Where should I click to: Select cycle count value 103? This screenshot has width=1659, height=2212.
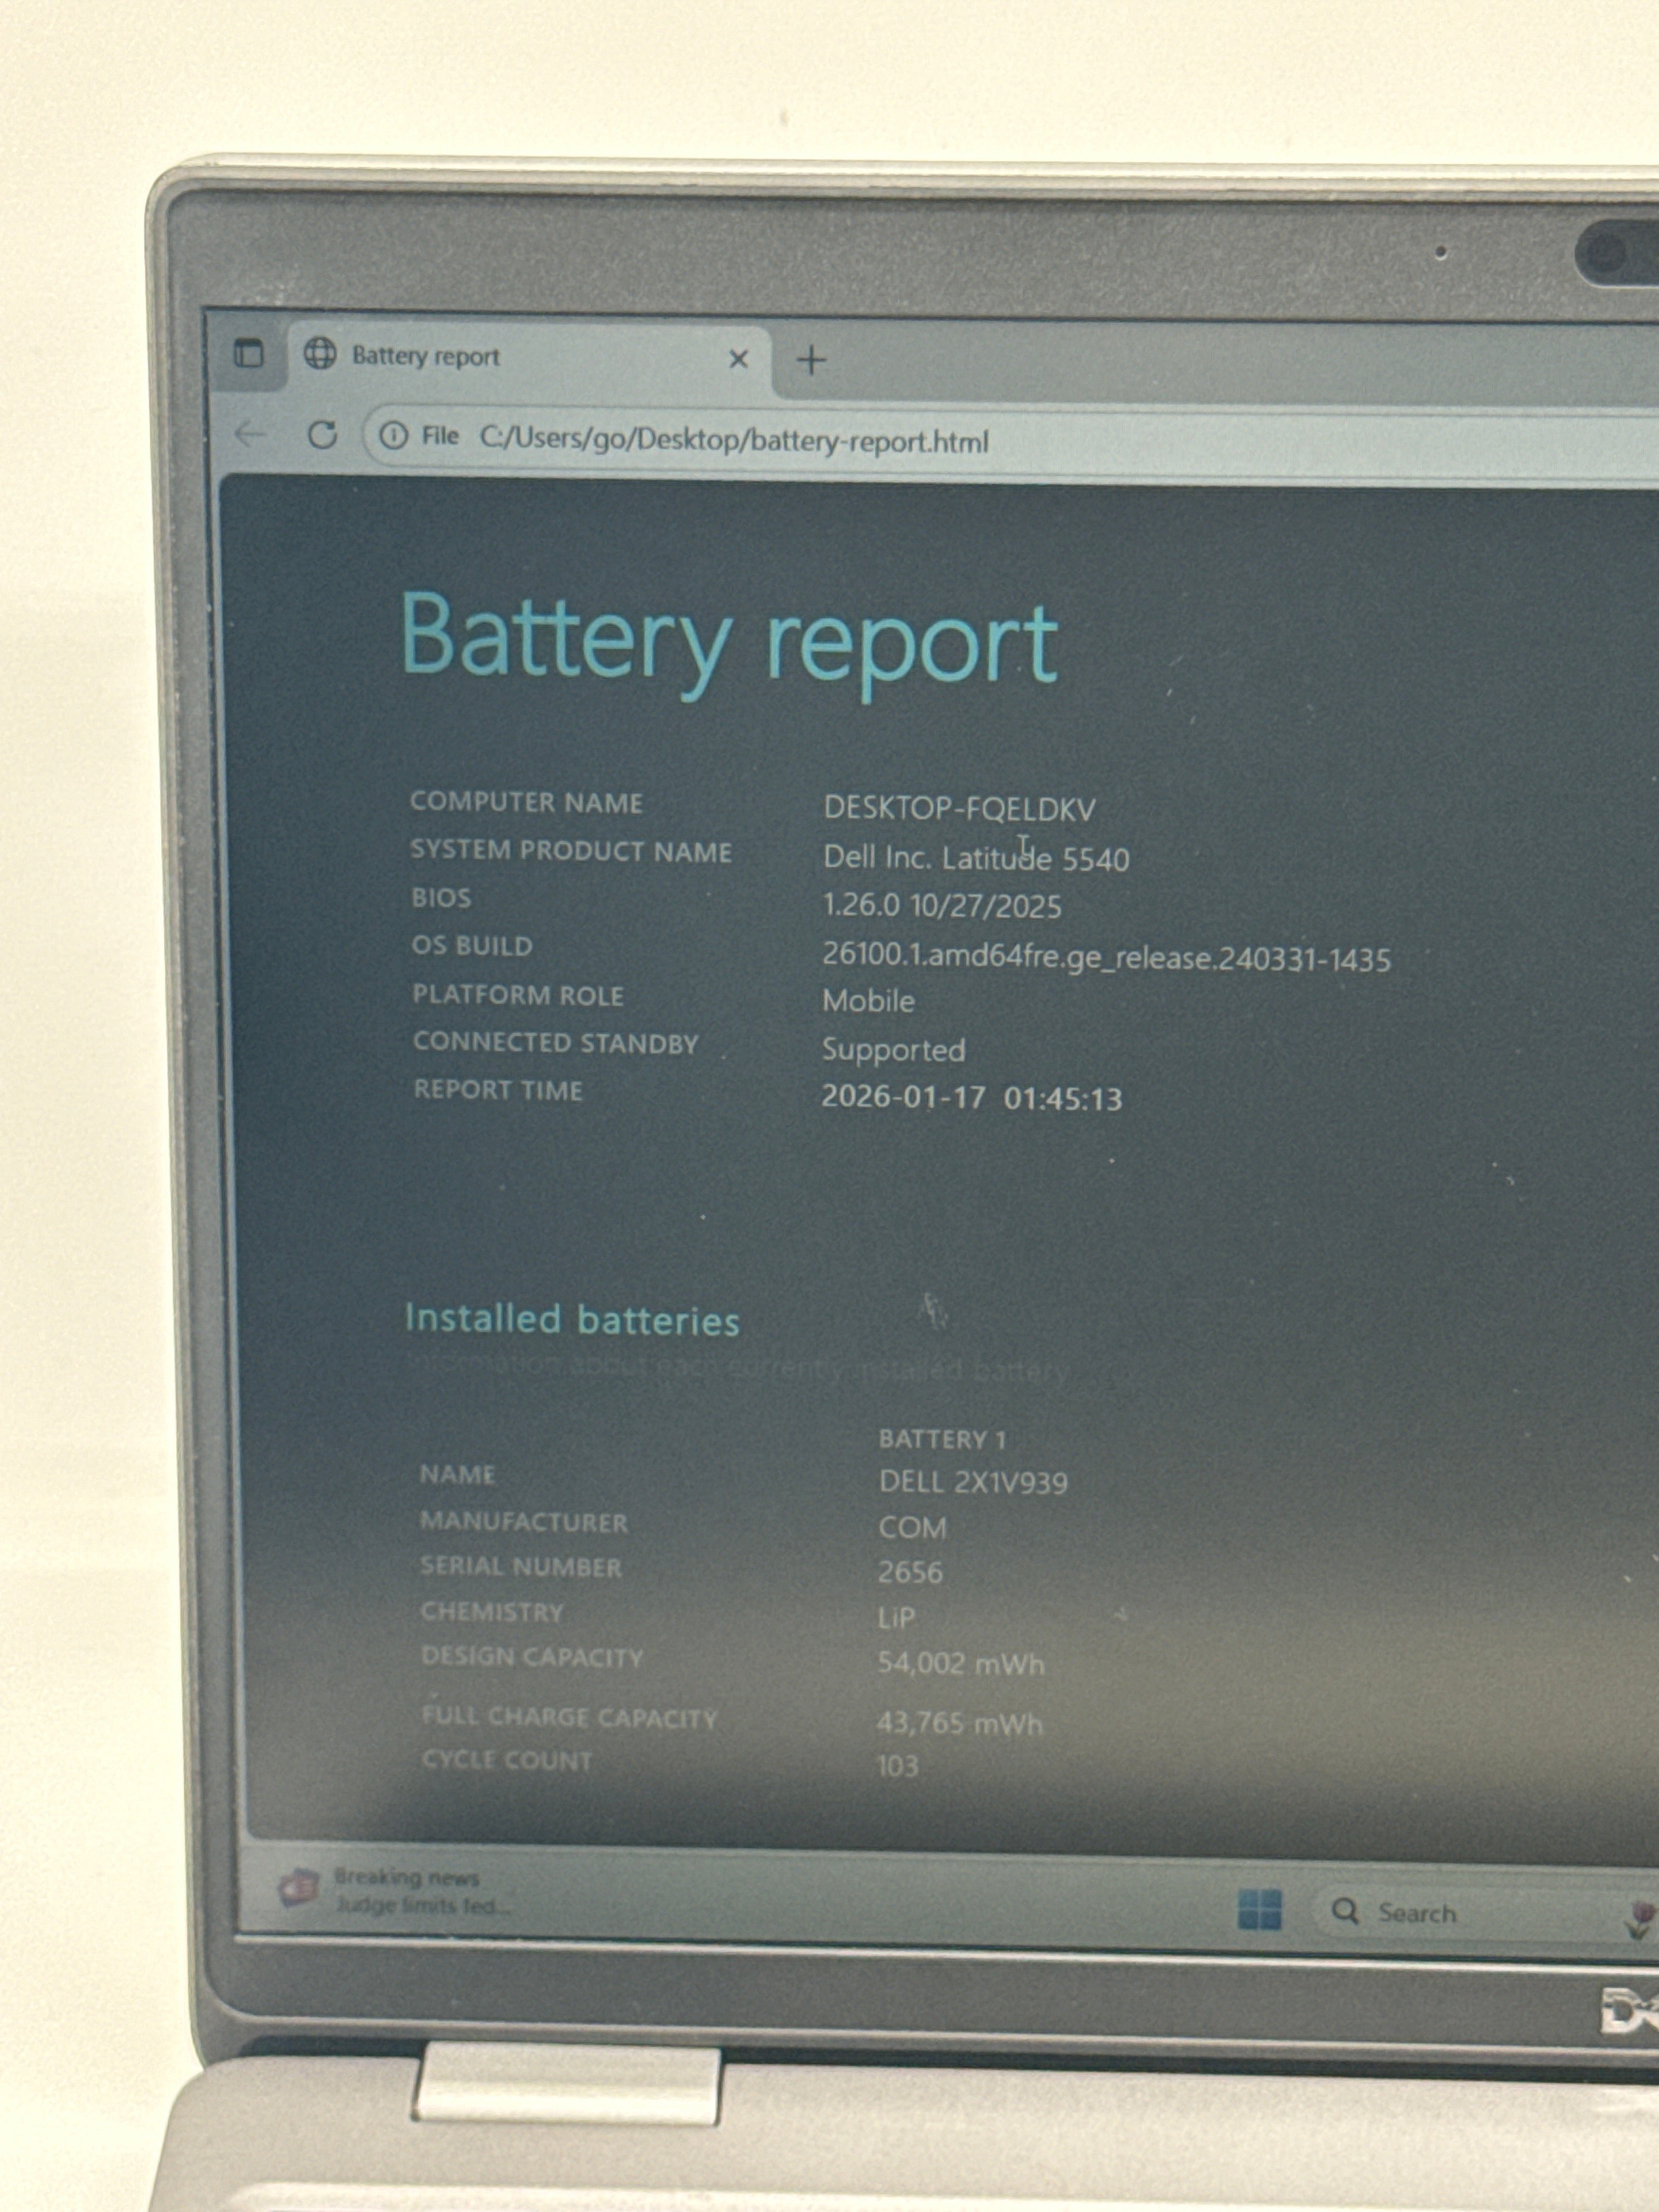[x=897, y=1766]
